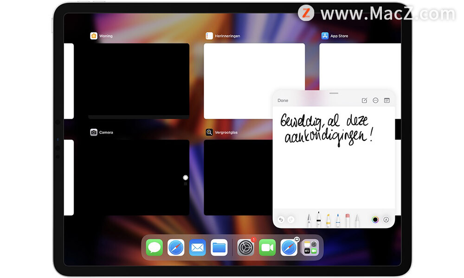Open the Woning app card
This screenshot has height=278, width=464.
click(139, 81)
